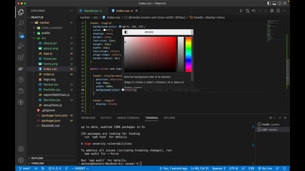The image size is (305, 171).
Task: Open About.jsx in explorer
Action: (x=50, y=43)
